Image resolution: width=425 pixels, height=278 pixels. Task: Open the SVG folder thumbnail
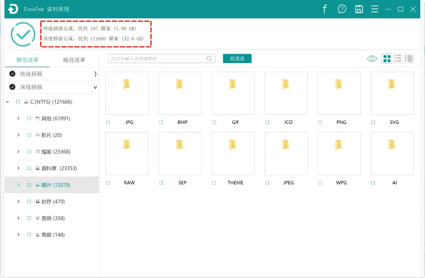[x=392, y=93]
